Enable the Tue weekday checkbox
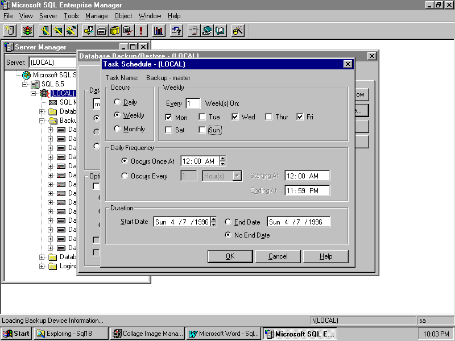This screenshot has width=455, height=341. pos(202,117)
